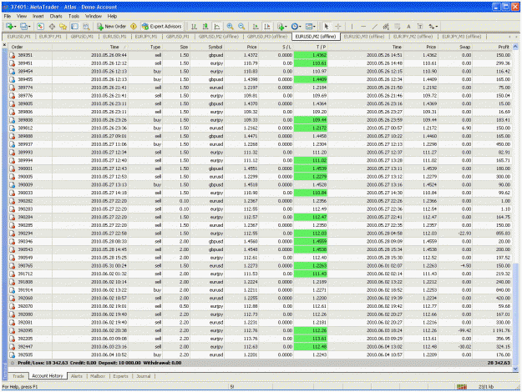Open the new chart dropdown arrow

pyautogui.click(x=16, y=26)
